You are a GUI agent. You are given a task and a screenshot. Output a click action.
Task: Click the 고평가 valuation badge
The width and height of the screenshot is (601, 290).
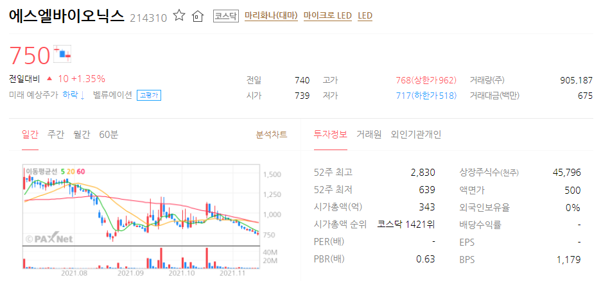coord(149,95)
